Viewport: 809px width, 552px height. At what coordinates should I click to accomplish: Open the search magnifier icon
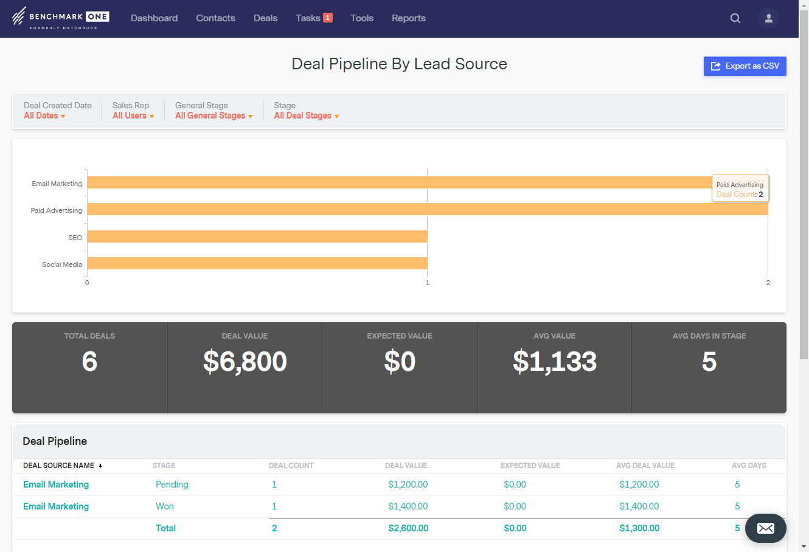735,18
